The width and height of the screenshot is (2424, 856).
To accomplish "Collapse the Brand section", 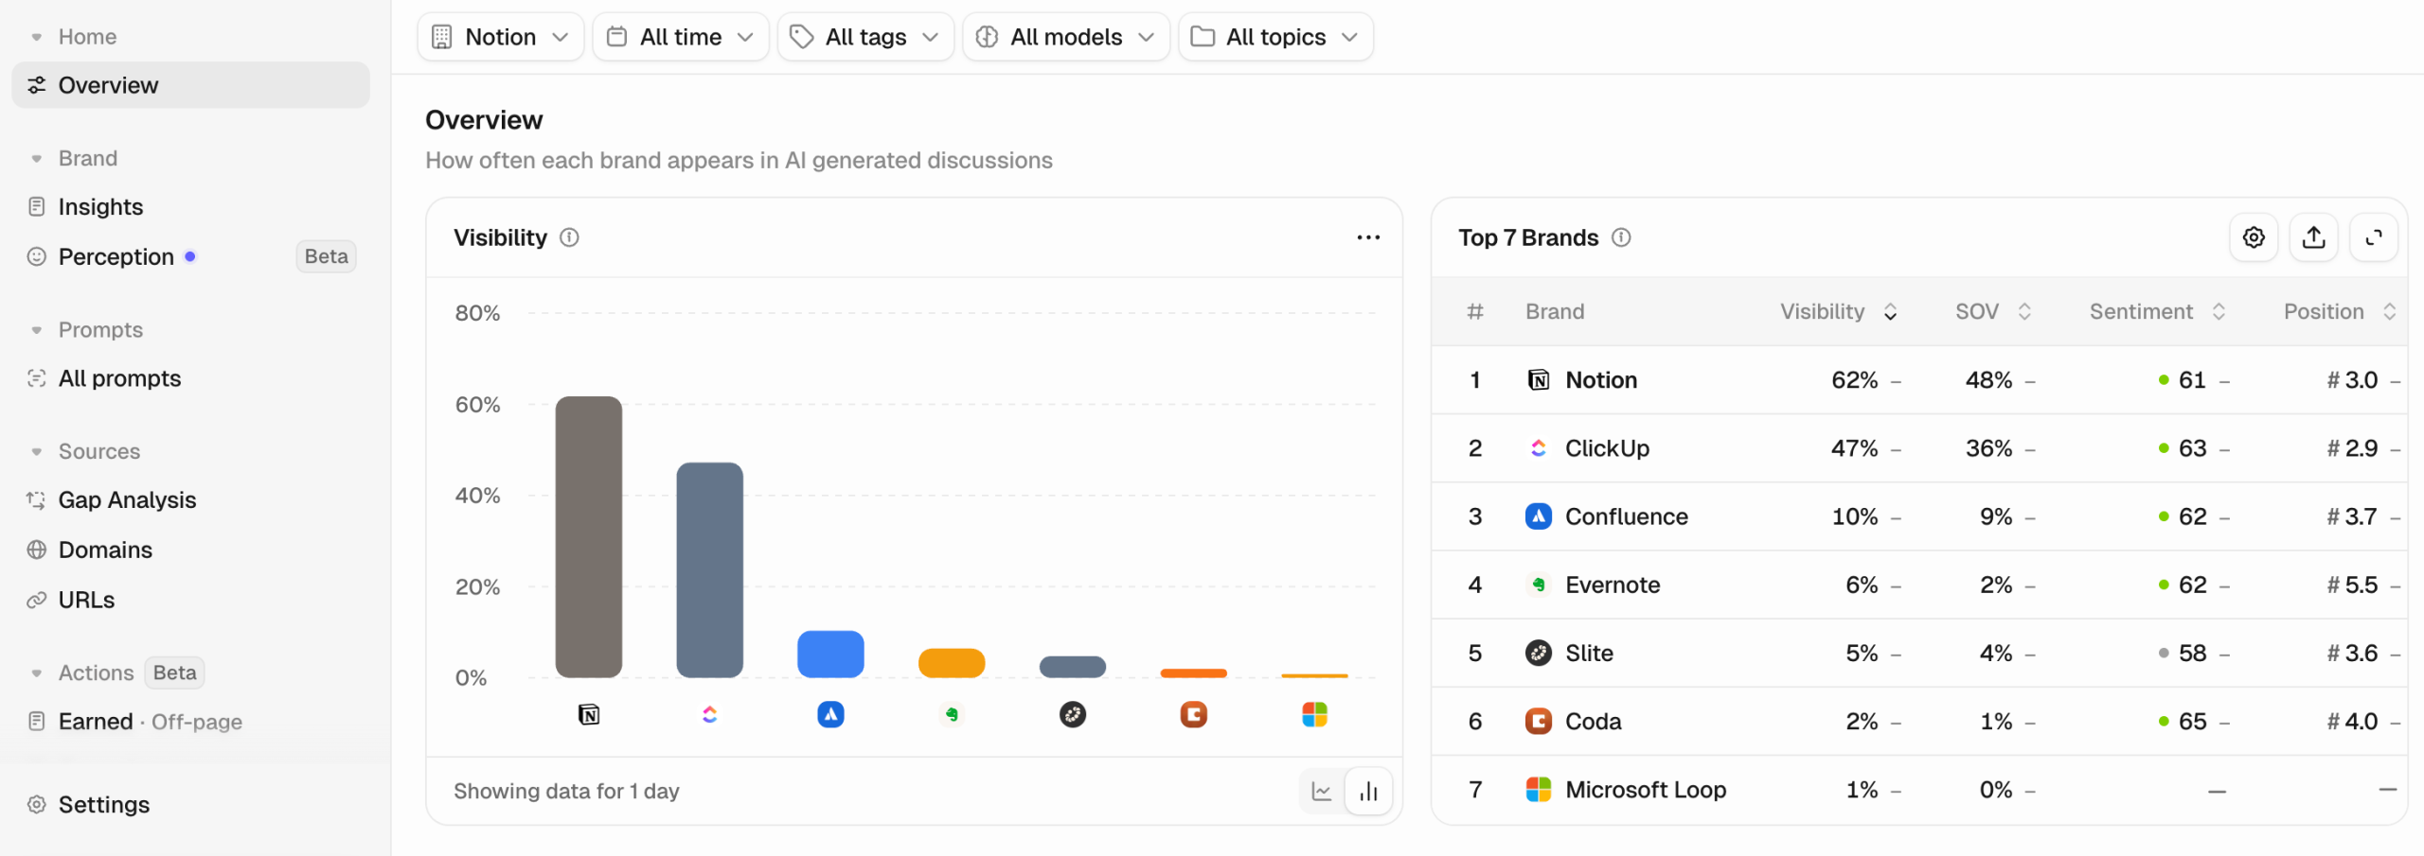I will pos(37,158).
